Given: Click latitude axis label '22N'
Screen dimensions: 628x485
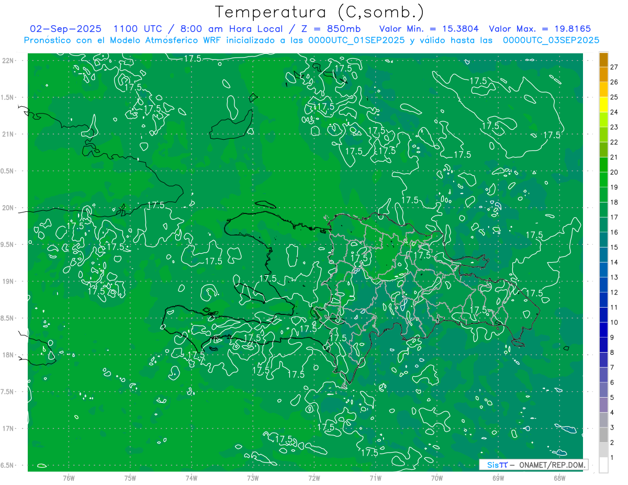Looking at the screenshot, I should pyautogui.click(x=8, y=60).
